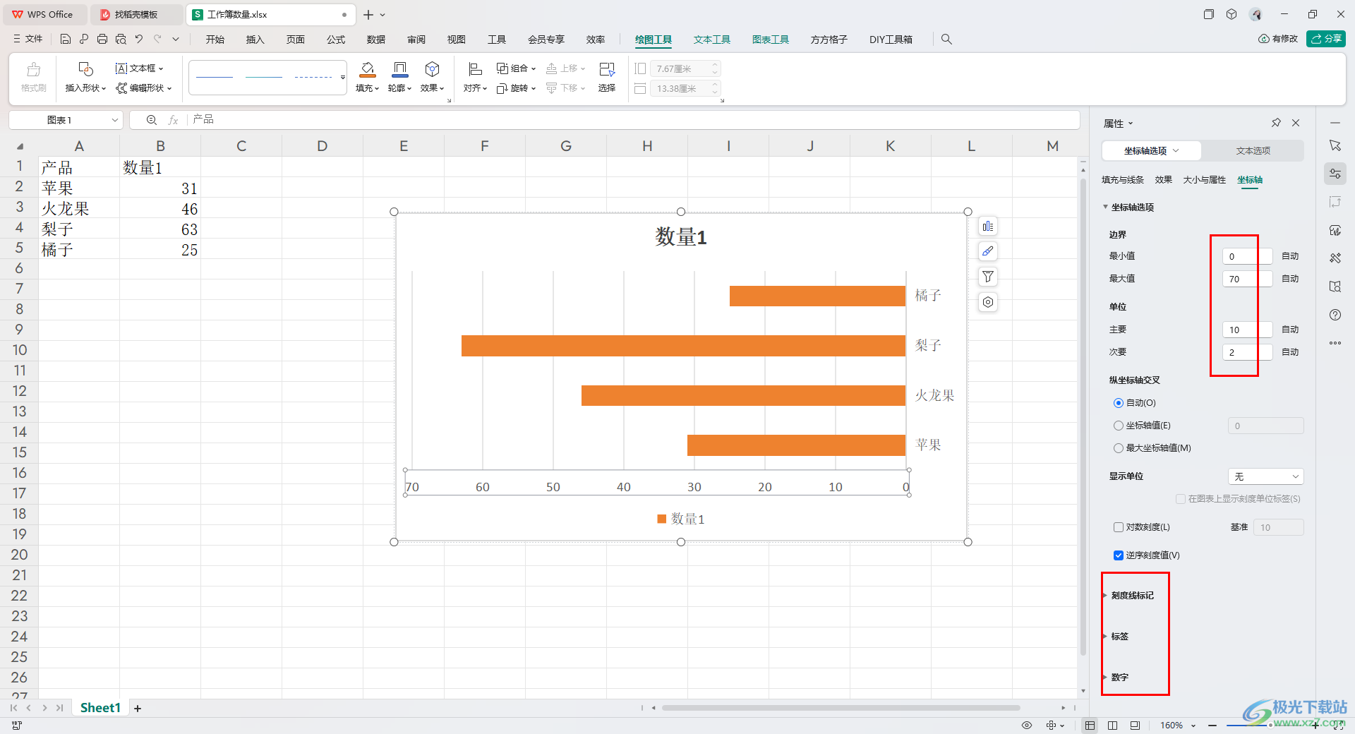Switch to Text Options (文本选项) tab
1355x734 pixels.
point(1253,150)
